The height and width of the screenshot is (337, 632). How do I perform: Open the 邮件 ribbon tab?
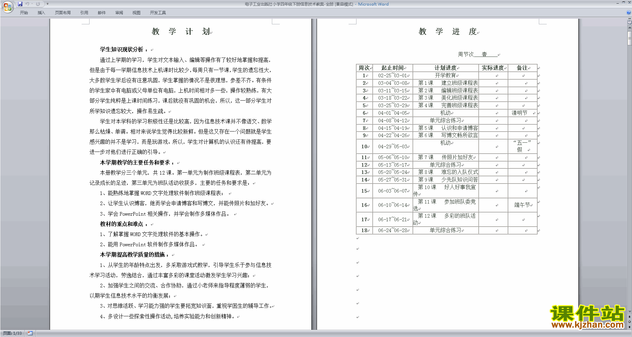click(102, 13)
